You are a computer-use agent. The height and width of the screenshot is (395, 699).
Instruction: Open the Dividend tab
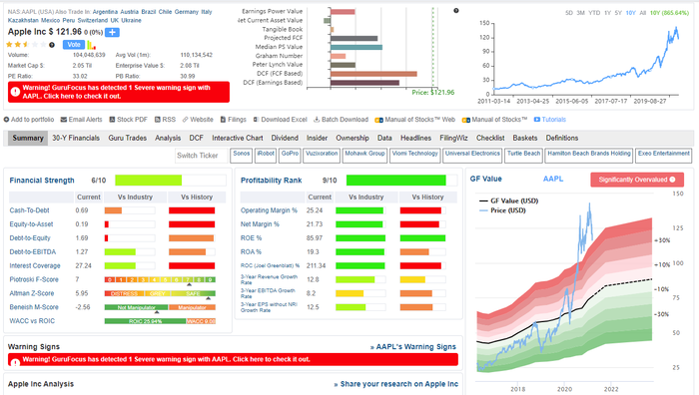coord(285,138)
